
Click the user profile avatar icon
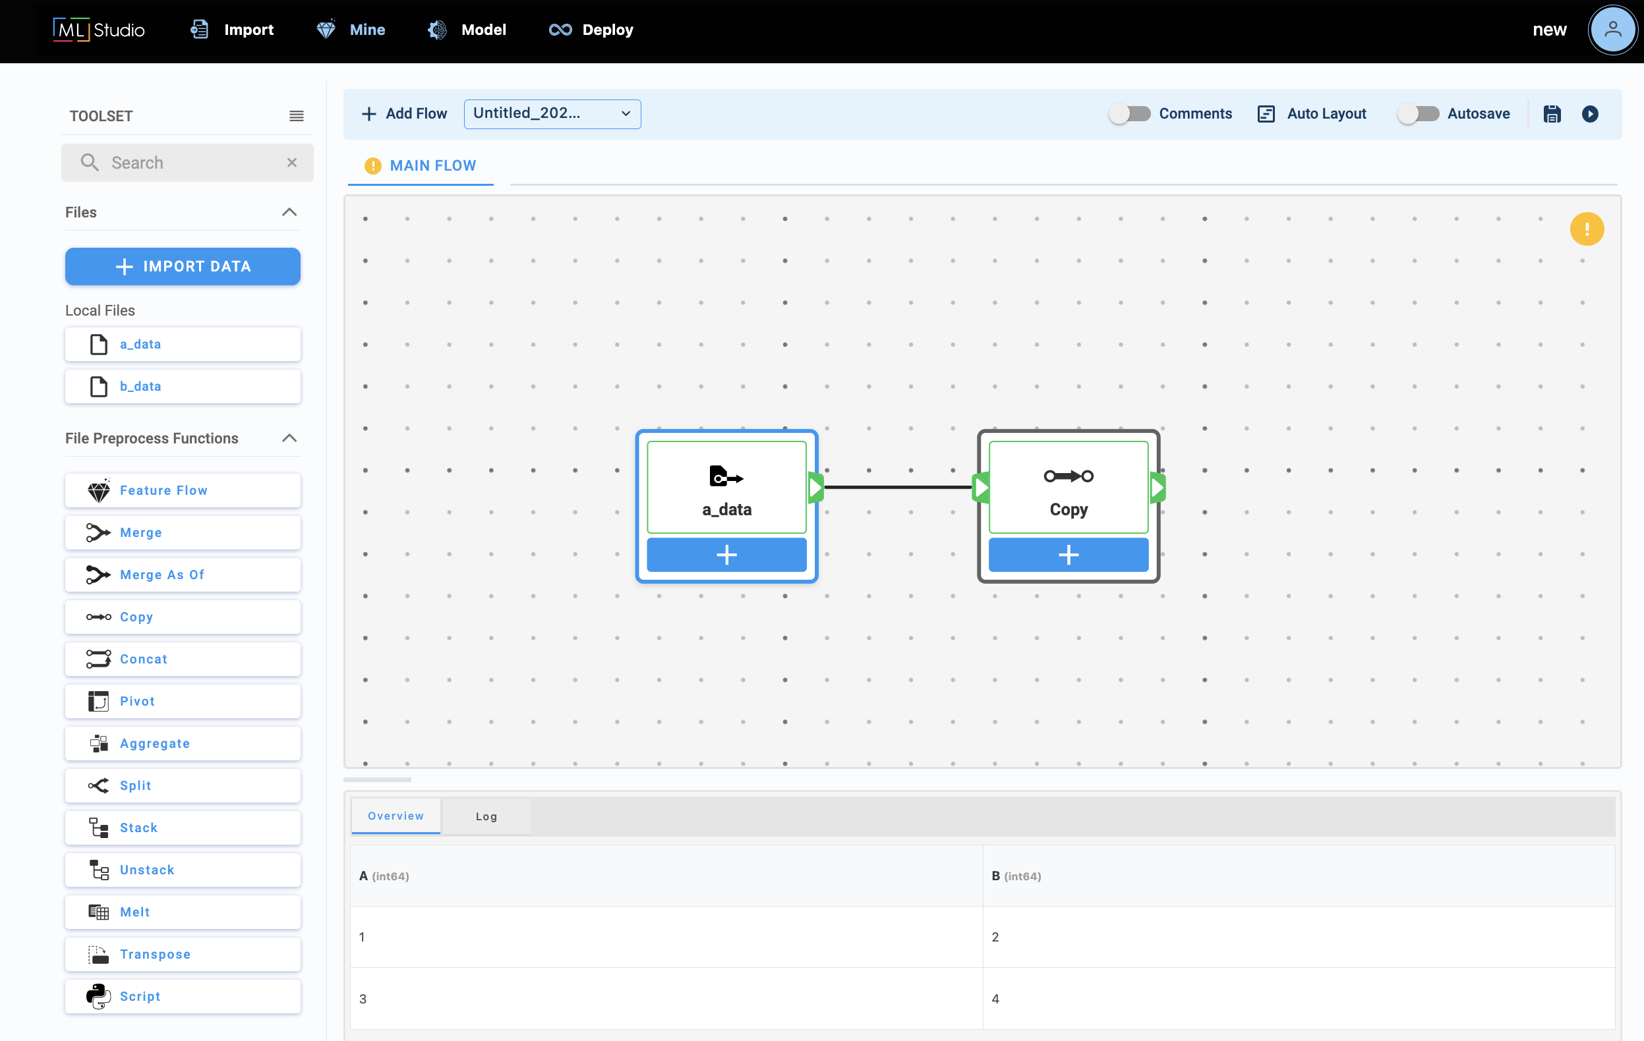(x=1612, y=30)
